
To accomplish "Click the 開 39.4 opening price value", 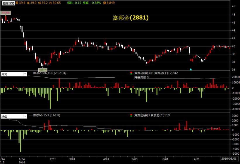I will pos(20,3).
